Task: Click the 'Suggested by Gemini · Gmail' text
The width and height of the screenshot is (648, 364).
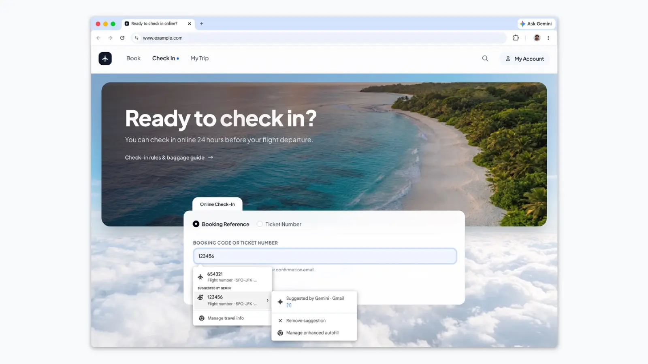Action: coord(315,298)
